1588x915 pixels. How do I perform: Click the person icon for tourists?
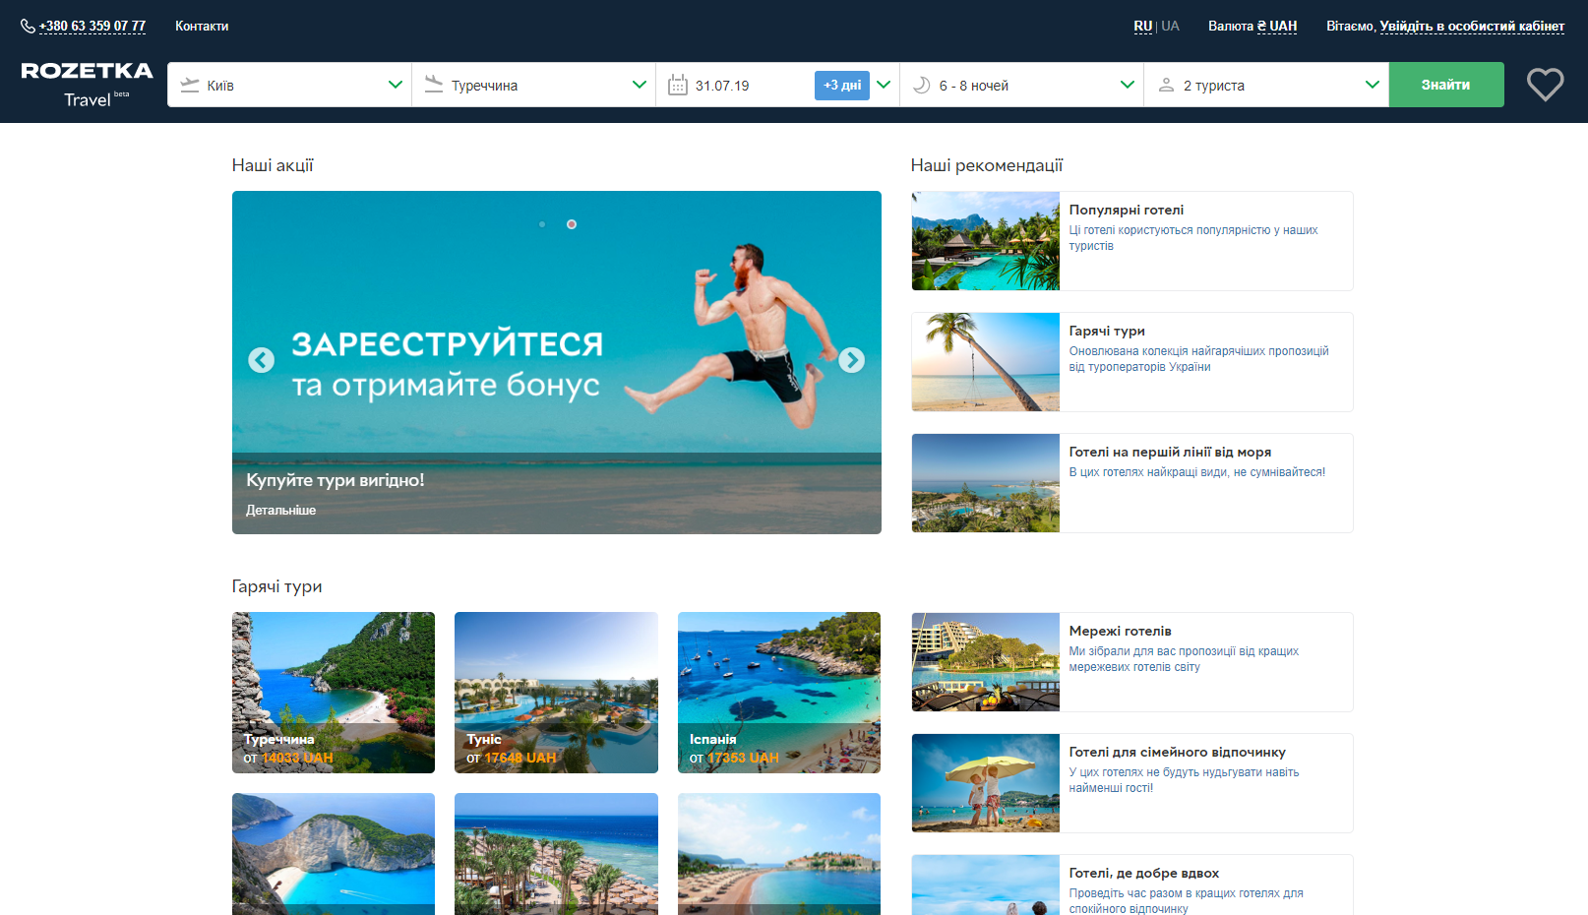pyautogui.click(x=1166, y=86)
